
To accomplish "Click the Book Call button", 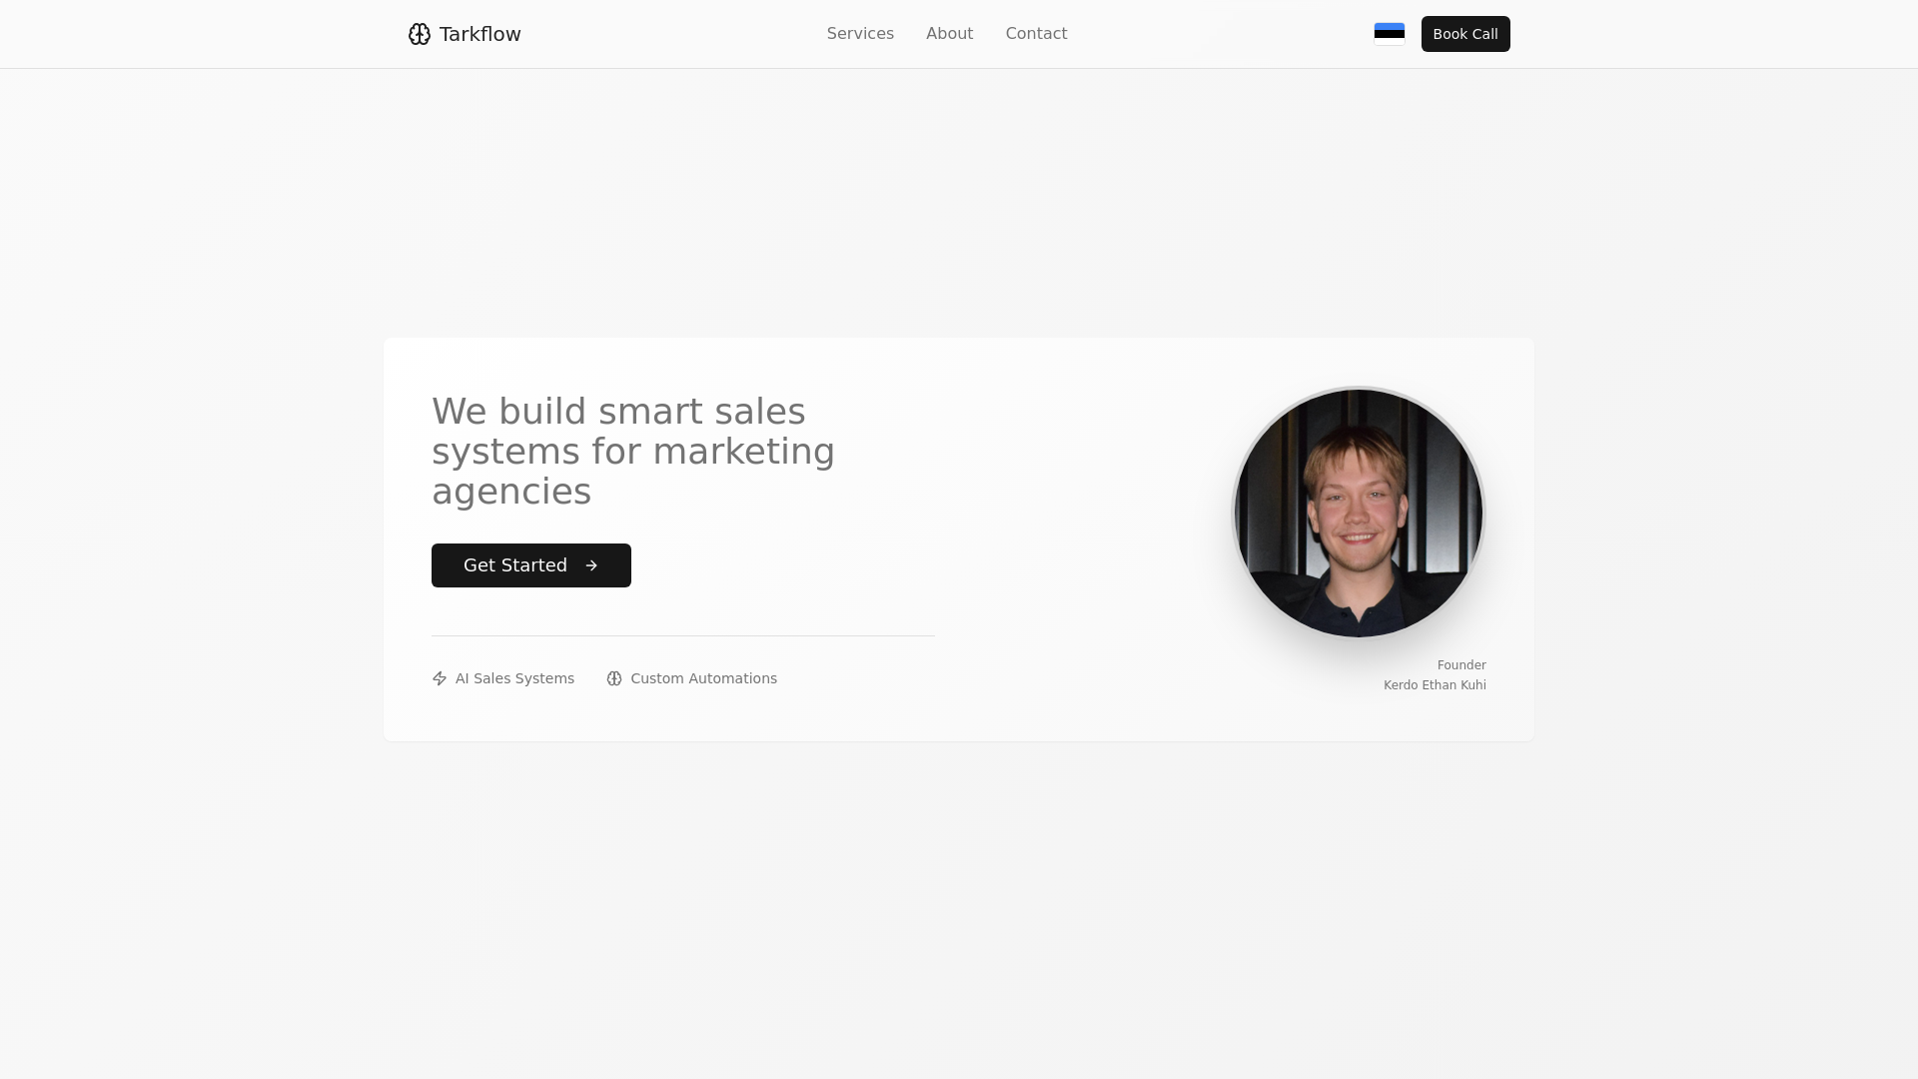I will coord(1465,34).
